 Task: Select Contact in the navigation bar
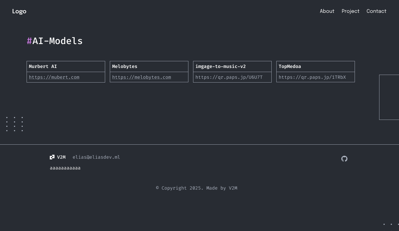click(x=376, y=11)
